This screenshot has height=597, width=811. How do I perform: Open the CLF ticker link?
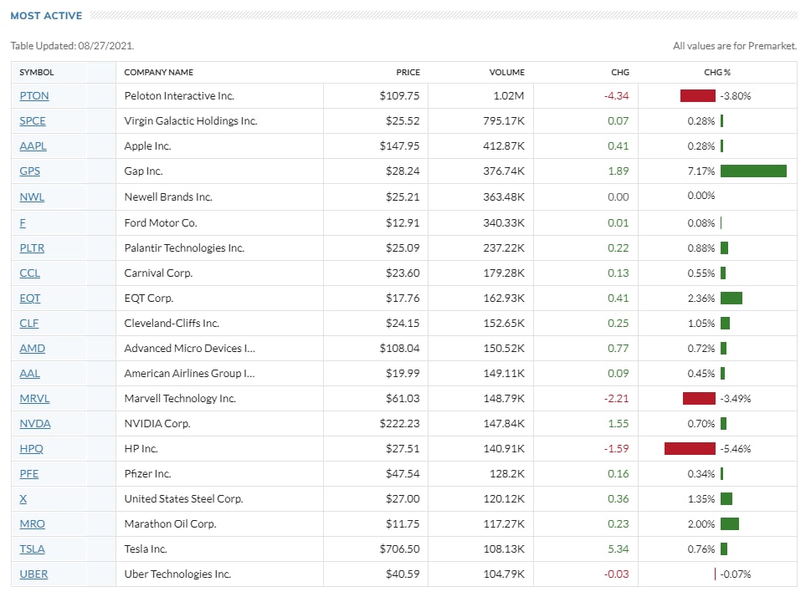29,323
